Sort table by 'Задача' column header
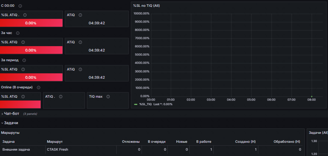Viewport: 328px width, 156px height. point(9,142)
